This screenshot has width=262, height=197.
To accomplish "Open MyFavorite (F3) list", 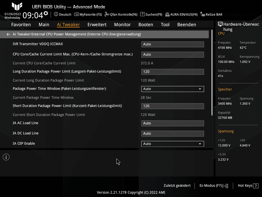I will [88, 14].
